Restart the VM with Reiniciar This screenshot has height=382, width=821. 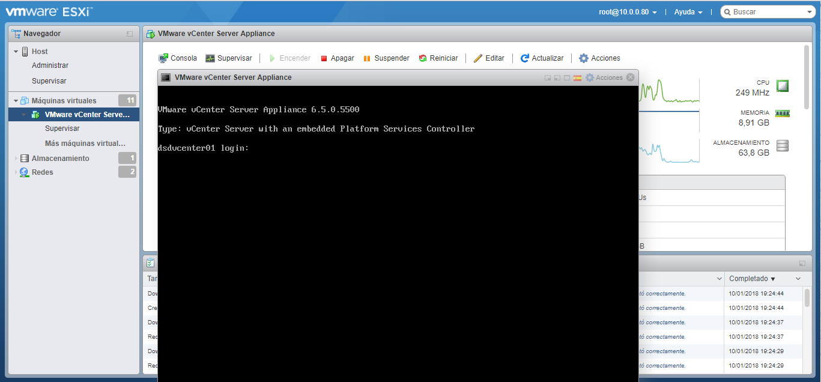[x=438, y=58]
